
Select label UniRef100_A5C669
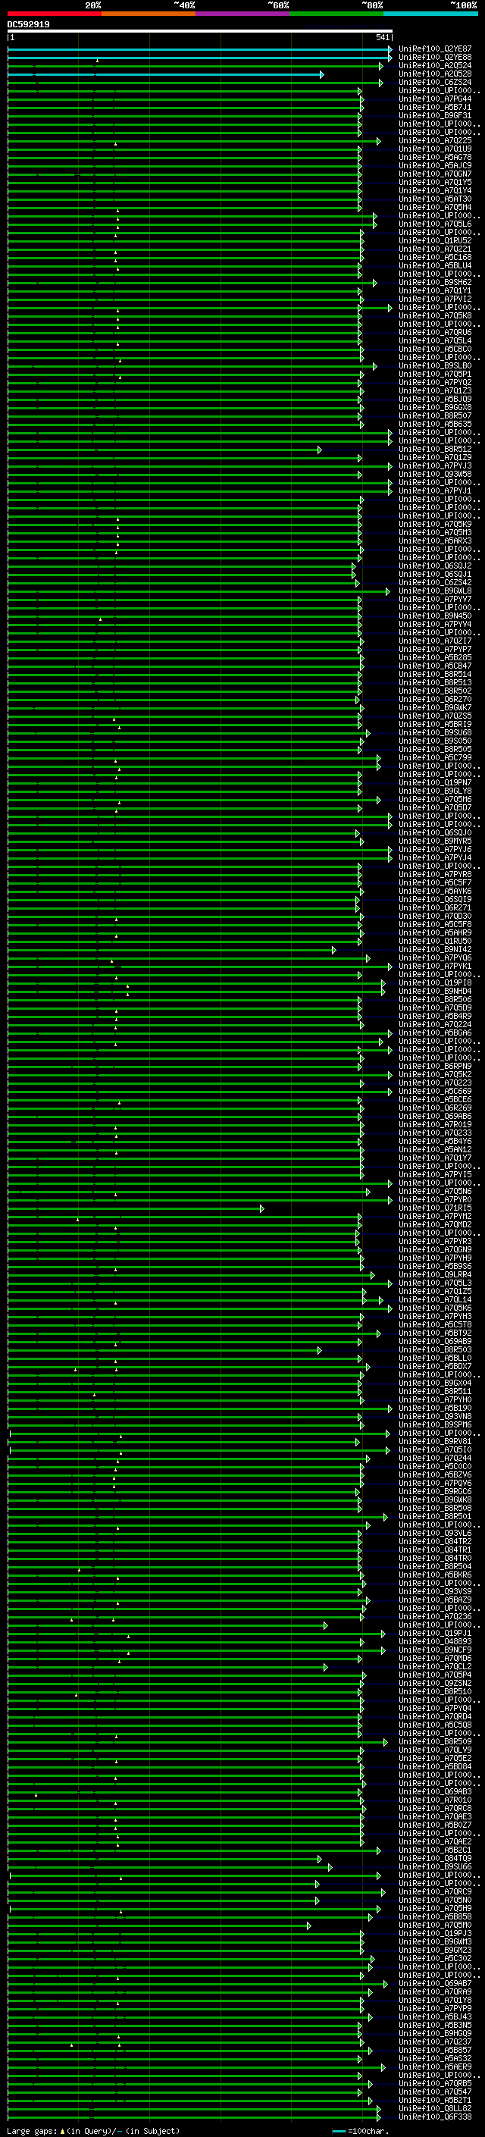pos(435,1092)
